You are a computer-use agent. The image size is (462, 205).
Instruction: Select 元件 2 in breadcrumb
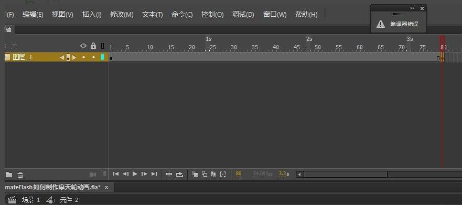click(69, 200)
